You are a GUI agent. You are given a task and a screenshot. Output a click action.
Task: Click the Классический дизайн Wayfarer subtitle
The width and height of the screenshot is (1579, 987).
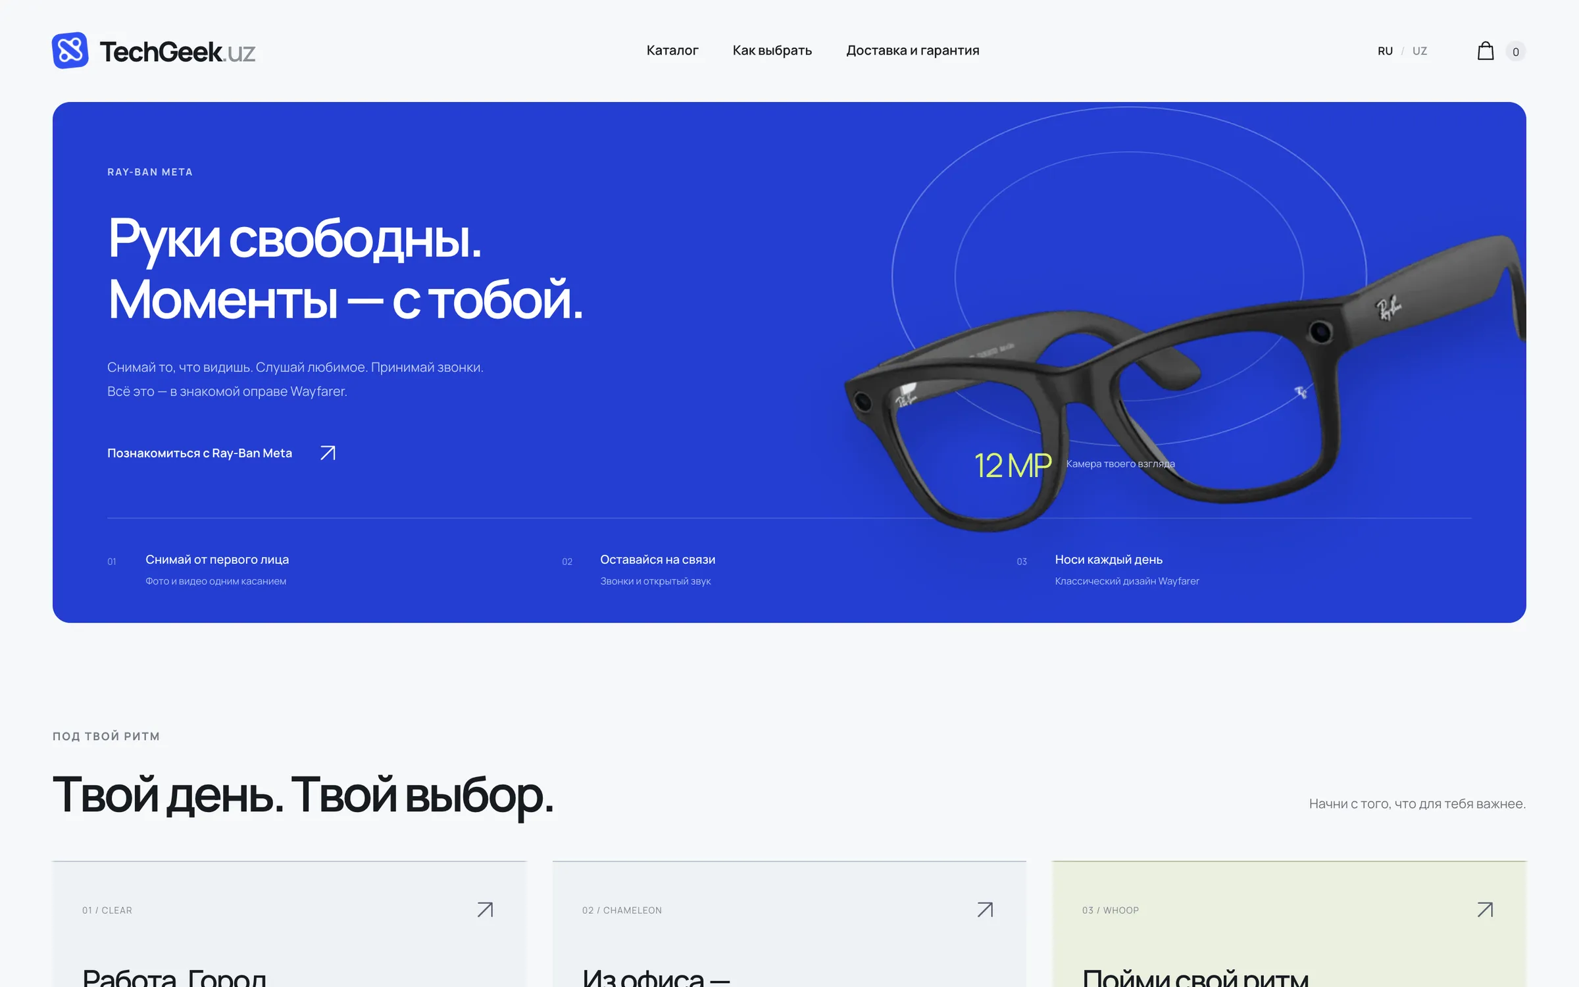click(x=1127, y=581)
